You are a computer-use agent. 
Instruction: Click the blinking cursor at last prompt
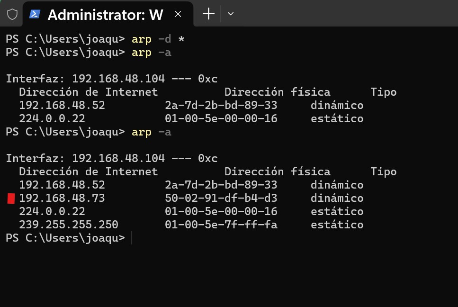pyautogui.click(x=132, y=238)
